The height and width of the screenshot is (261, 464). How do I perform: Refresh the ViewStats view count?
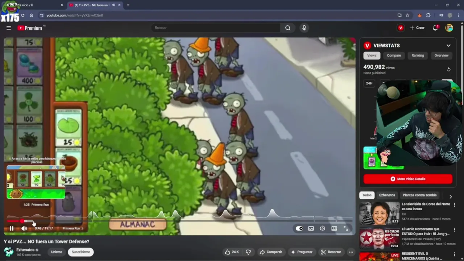pyautogui.click(x=448, y=69)
